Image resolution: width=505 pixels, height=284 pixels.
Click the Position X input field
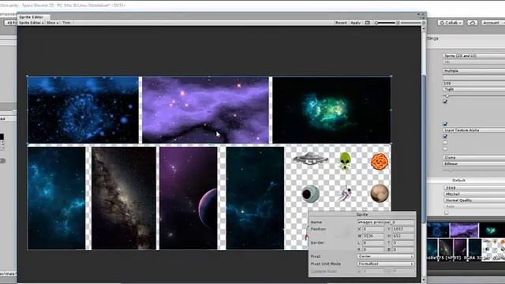(373, 229)
